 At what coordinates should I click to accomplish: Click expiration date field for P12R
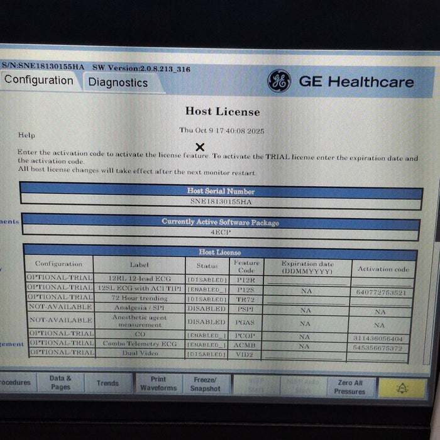307,281
